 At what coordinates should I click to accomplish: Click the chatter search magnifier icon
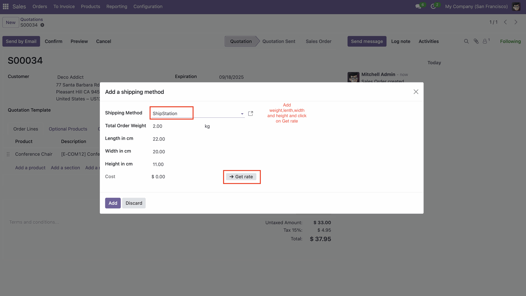[x=466, y=41]
